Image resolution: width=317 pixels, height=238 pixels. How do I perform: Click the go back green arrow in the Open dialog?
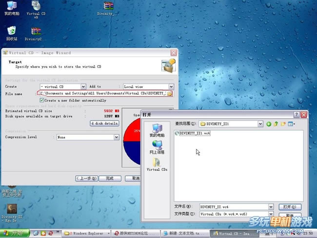[x=269, y=124]
